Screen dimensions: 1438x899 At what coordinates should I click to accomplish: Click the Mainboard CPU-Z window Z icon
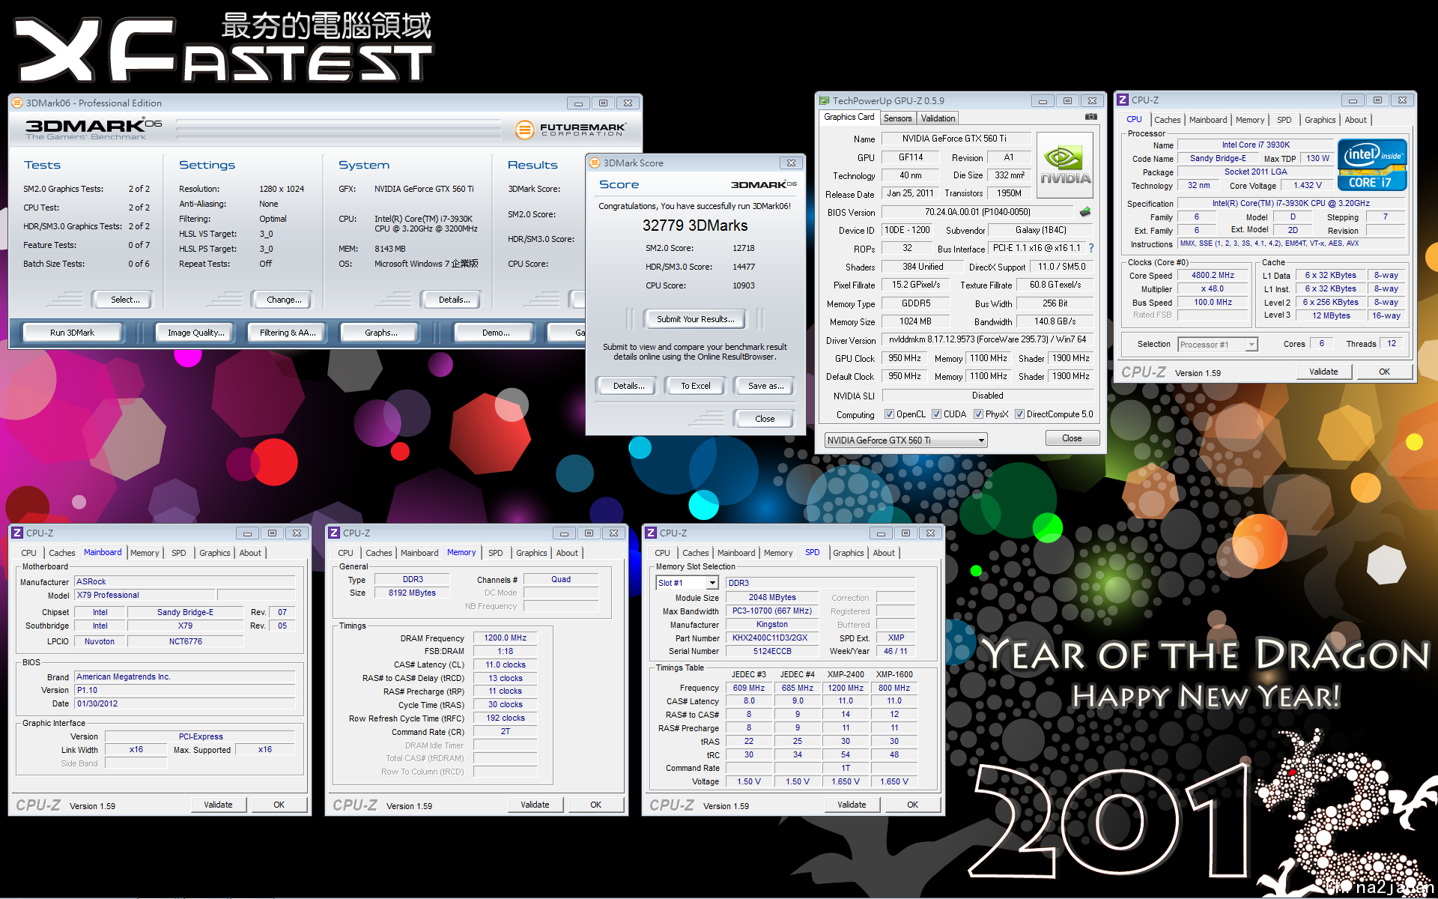(x=17, y=533)
